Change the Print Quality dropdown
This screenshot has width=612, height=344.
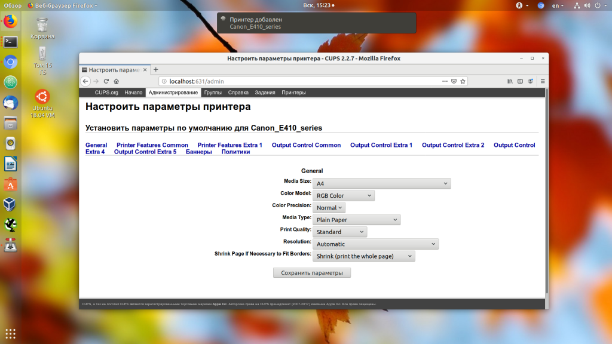[339, 232]
